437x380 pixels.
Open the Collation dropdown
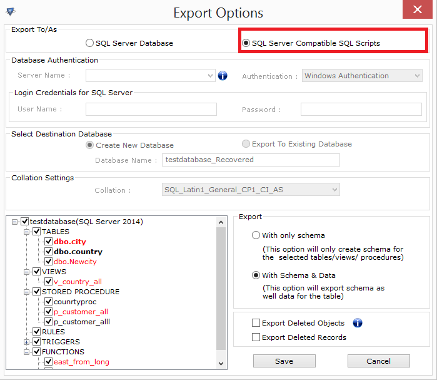[335, 190]
